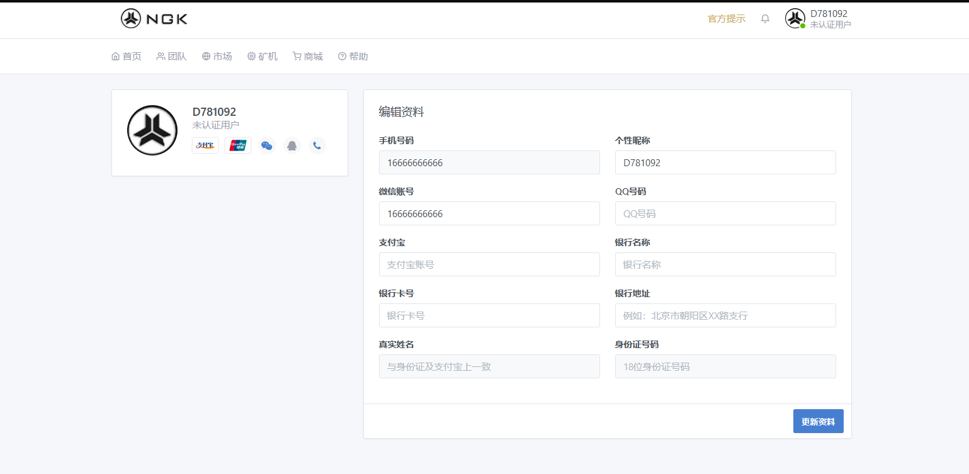Image resolution: width=969 pixels, height=474 pixels.
Task: Open the notification bell
Action: pyautogui.click(x=765, y=19)
